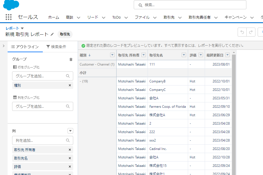Select the 2023/08/01 date cell
263x175 pixels.
[218, 64]
